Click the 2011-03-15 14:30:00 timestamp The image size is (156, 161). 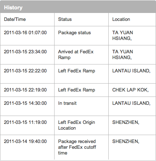pyautogui.click(x=25, y=103)
